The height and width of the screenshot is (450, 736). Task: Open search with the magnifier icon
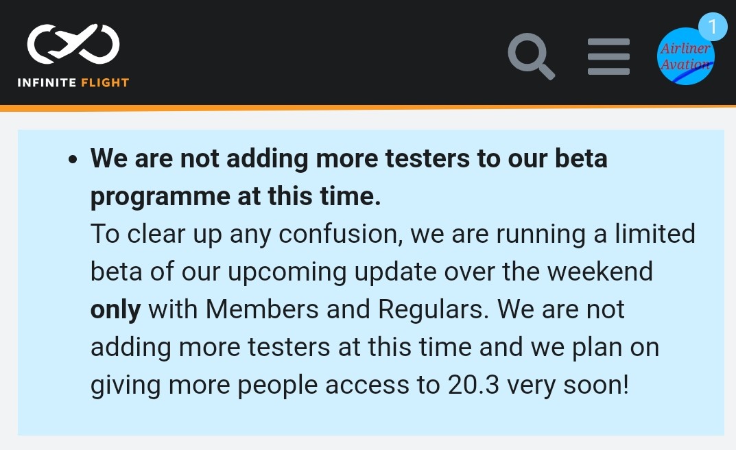531,56
